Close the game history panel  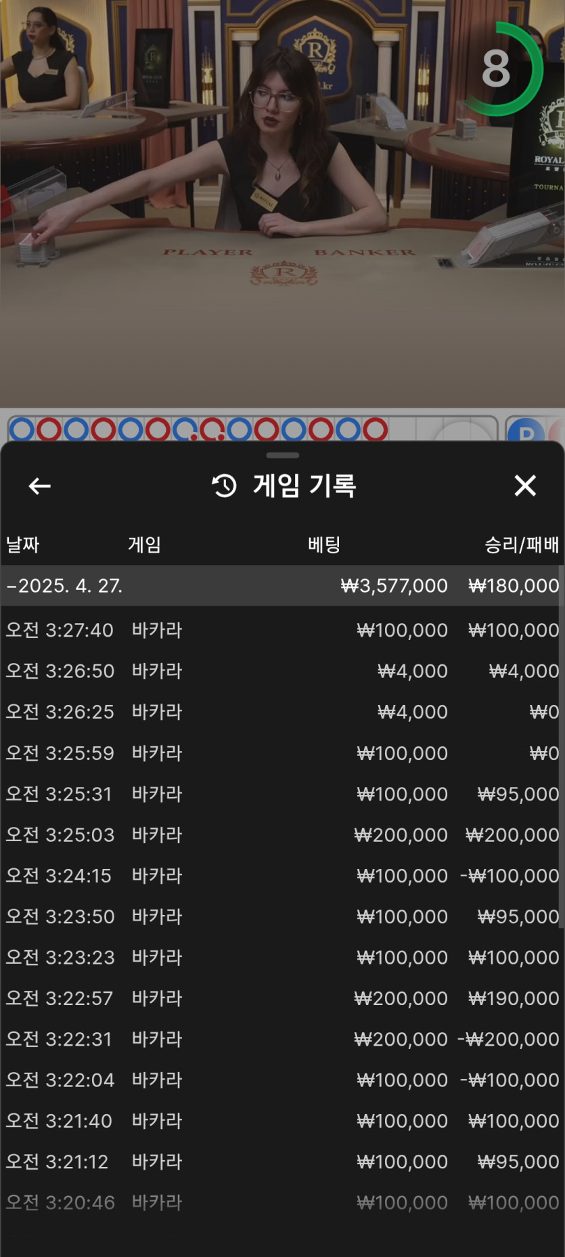click(x=524, y=486)
